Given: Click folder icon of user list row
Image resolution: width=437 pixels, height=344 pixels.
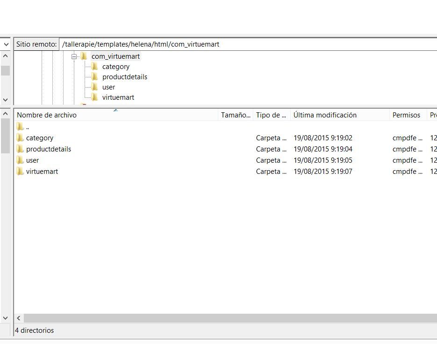Looking at the screenshot, I should [x=20, y=160].
